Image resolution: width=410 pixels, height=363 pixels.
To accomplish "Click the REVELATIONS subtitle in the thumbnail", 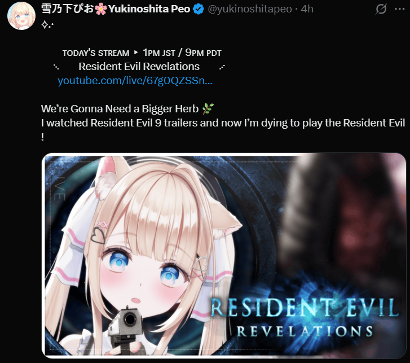I will coord(305,331).
